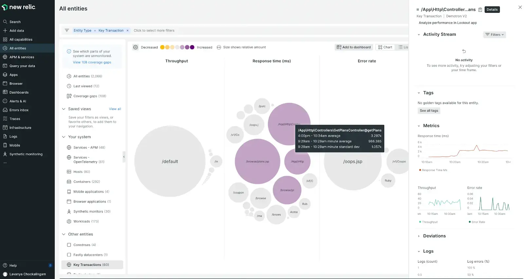524x279 pixels.
Task: Click the New Relic logo
Action: point(19,7)
